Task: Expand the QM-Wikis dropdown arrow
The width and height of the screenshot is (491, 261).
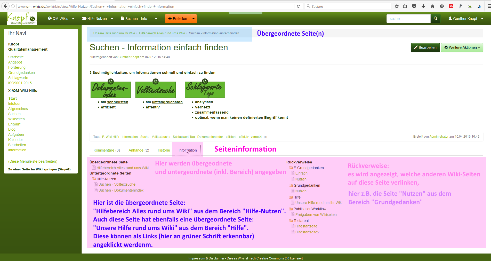Action: coord(73,19)
